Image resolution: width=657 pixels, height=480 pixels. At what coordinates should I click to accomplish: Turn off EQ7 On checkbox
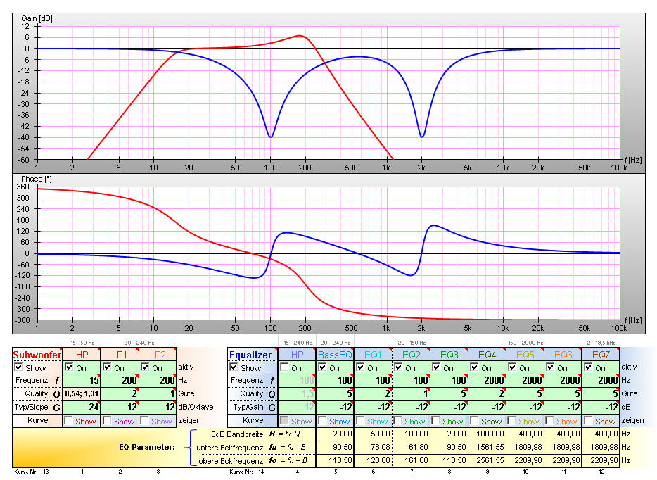[589, 367]
